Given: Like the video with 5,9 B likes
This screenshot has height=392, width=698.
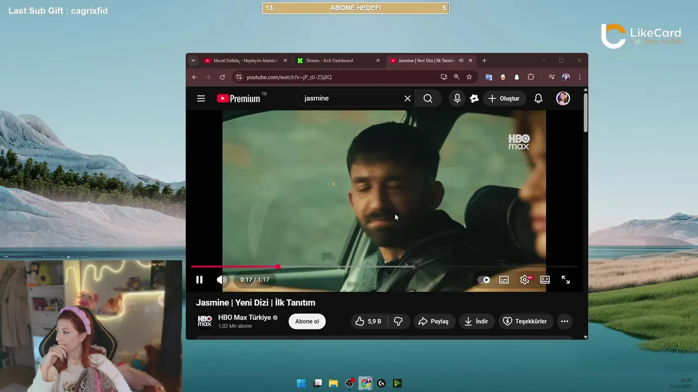Looking at the screenshot, I should point(368,321).
